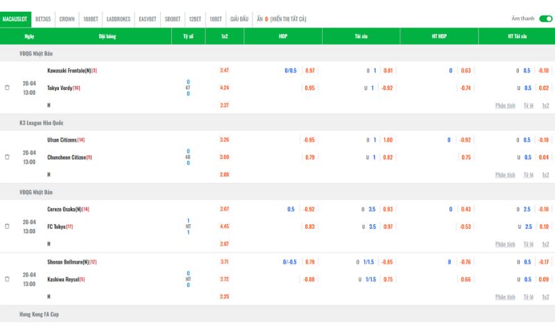Open Phân tích for Shonan Bellmare match

coord(505,297)
